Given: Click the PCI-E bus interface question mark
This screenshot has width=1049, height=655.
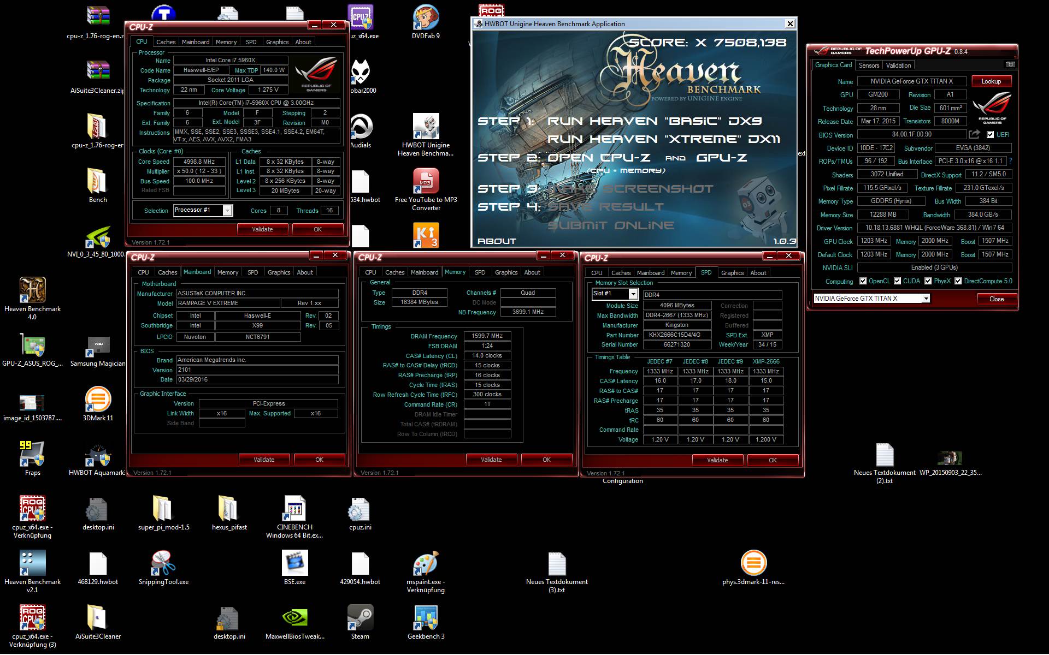Looking at the screenshot, I should 1010,161.
